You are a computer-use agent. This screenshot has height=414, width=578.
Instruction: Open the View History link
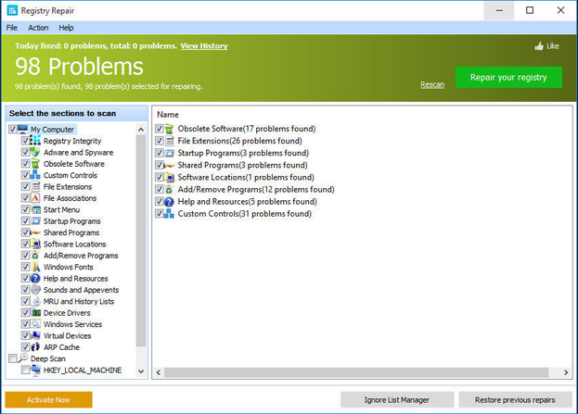click(204, 46)
